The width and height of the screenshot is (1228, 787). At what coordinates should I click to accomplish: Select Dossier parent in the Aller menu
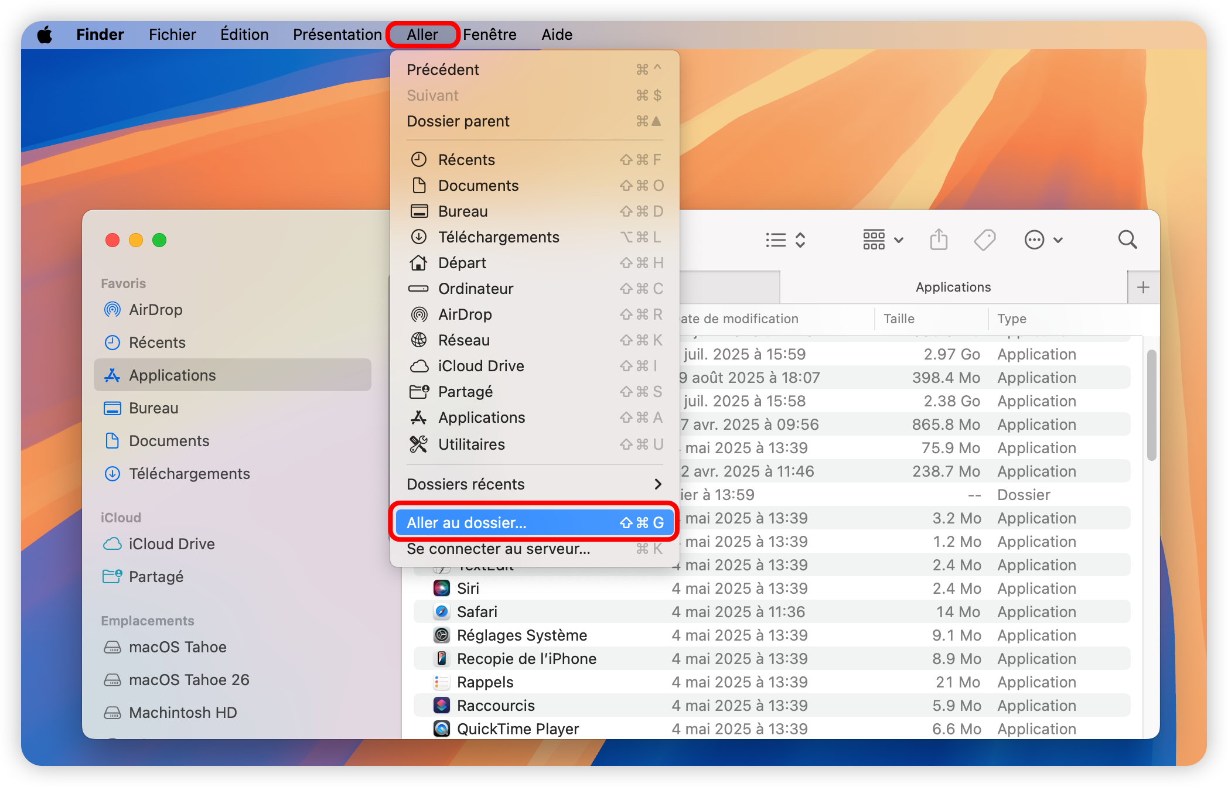click(534, 121)
